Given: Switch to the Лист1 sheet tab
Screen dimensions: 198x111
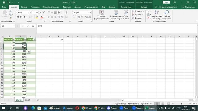Looking at the screenshot, I should [x=28, y=100].
